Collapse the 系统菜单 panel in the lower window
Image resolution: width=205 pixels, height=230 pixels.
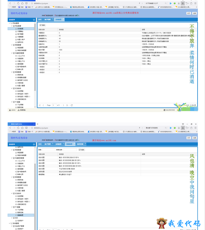(34, 144)
